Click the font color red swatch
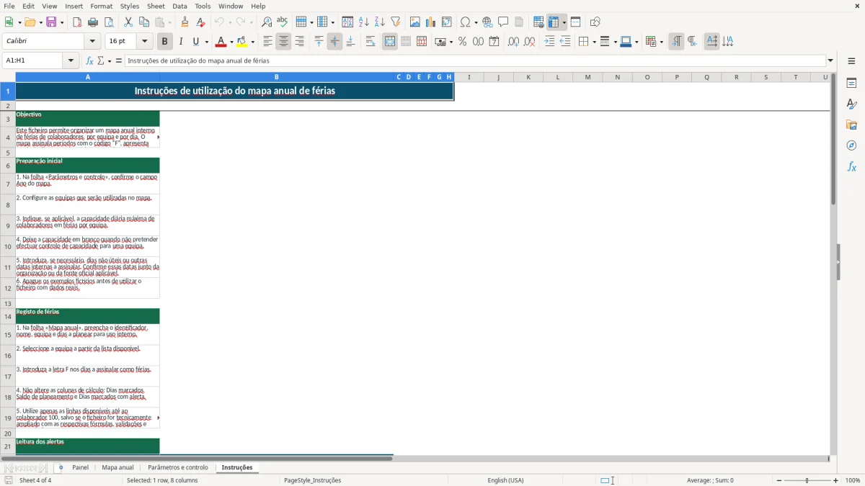The image size is (865, 486). pyautogui.click(x=221, y=42)
